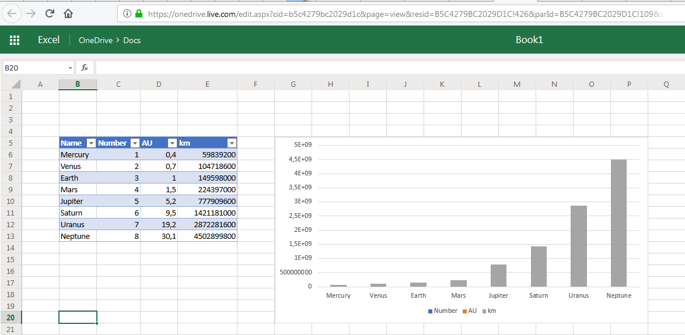Click the Excel app name link
This screenshot has height=335, width=685.
tap(48, 40)
